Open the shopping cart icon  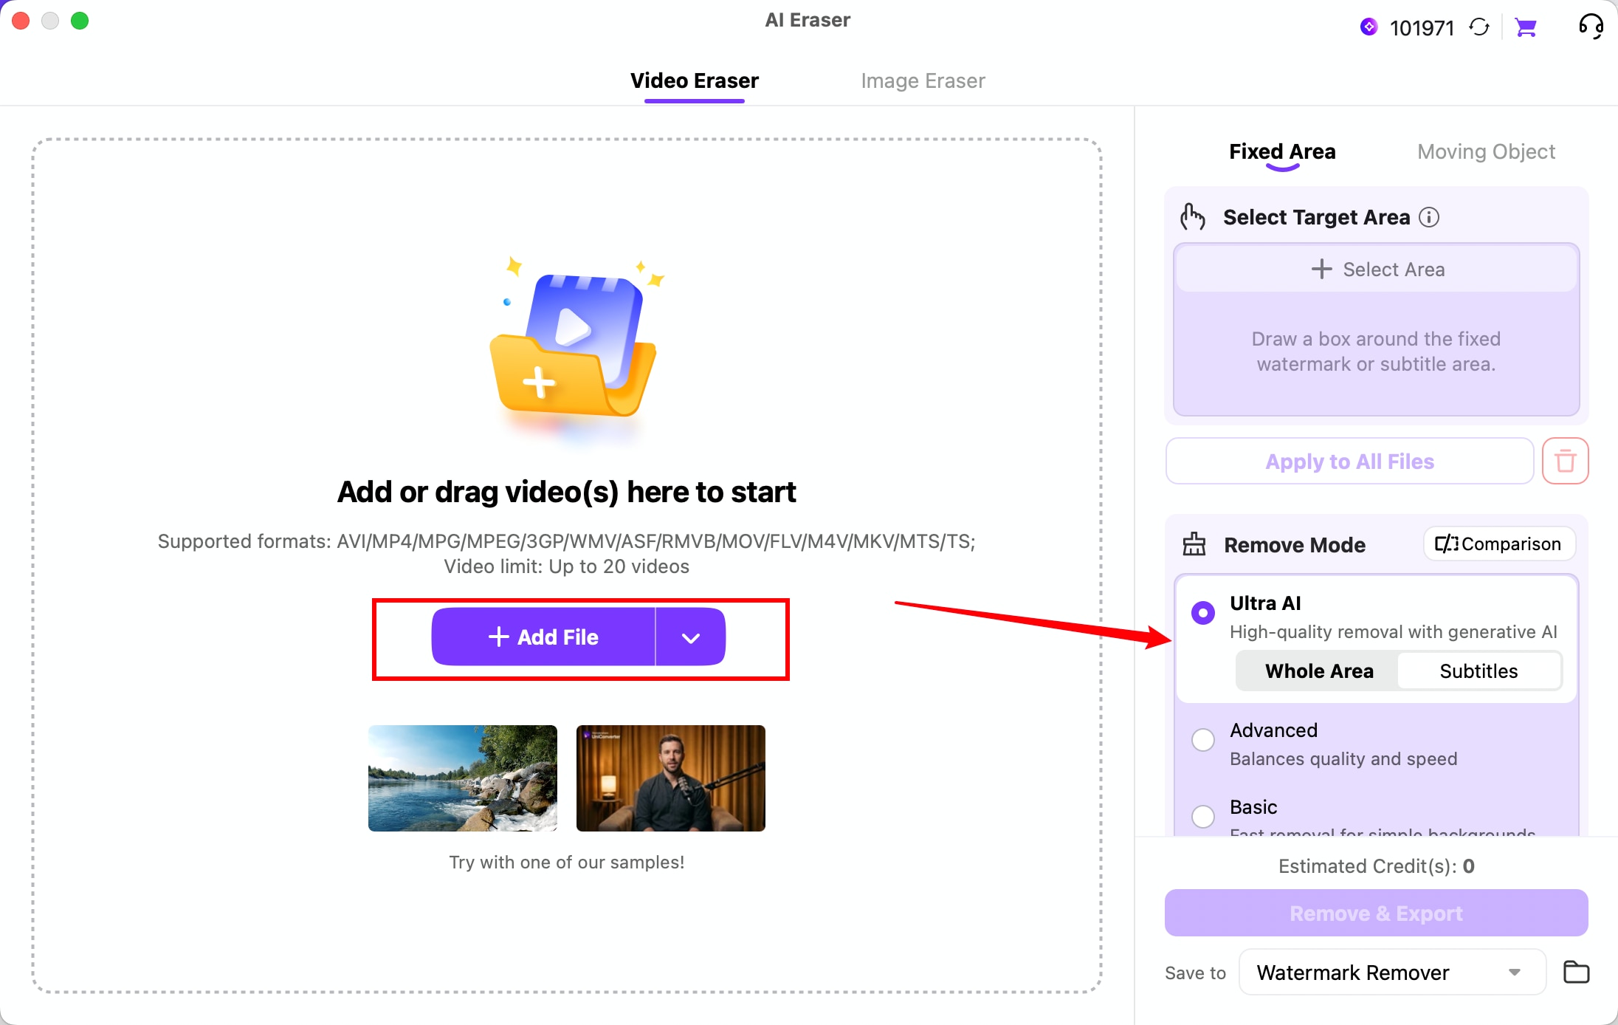(1526, 28)
